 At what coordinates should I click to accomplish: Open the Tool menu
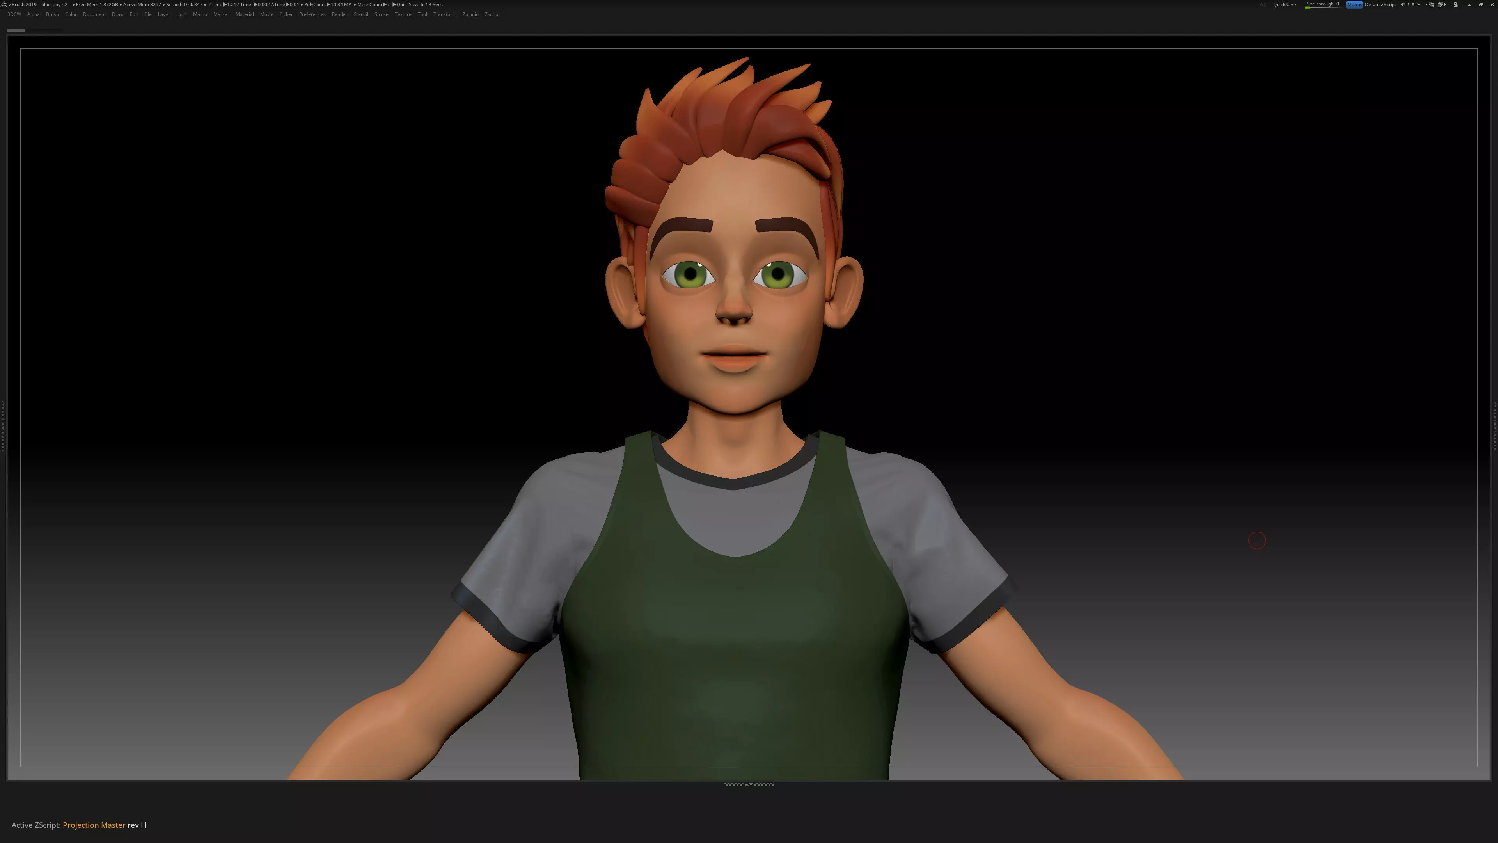[422, 14]
